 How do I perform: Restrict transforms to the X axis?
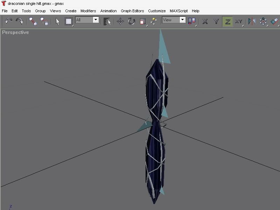tap(205, 22)
